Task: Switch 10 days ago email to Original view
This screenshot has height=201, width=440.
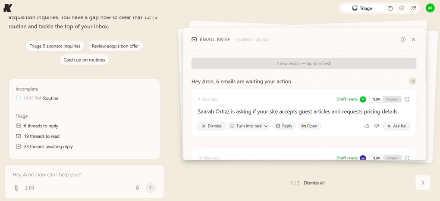Action: pos(392,158)
